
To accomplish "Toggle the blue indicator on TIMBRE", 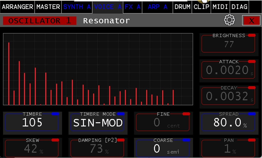I will point(55,114).
